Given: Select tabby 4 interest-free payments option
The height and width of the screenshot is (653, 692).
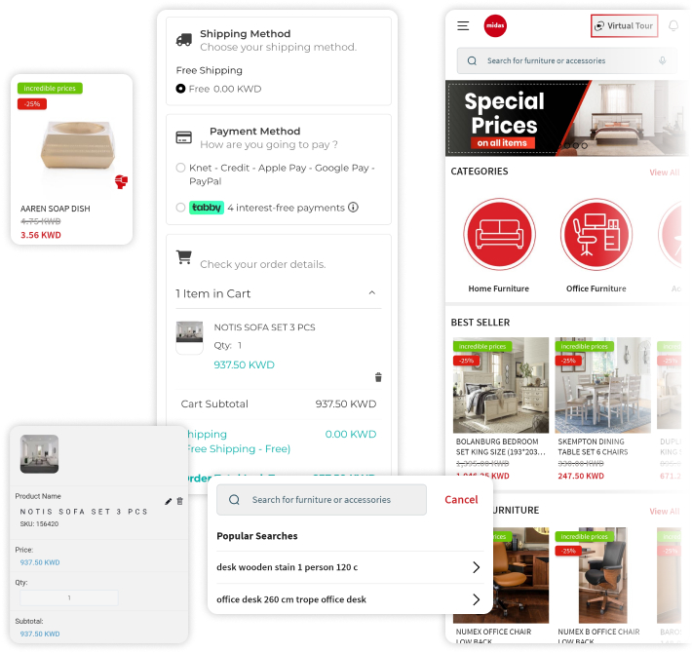Looking at the screenshot, I should point(180,208).
